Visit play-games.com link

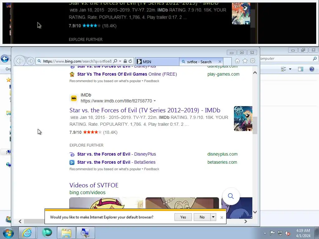tap(223, 74)
